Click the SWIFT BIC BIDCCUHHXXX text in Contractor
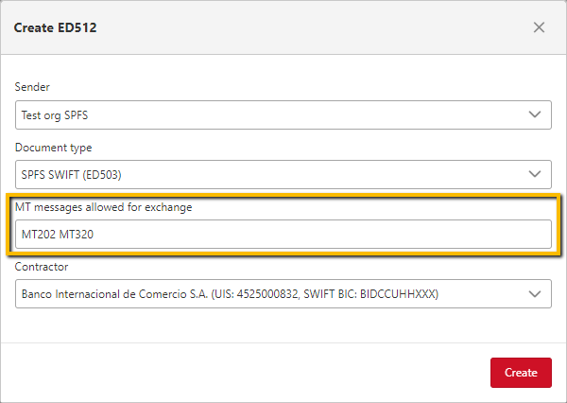The height and width of the screenshot is (403, 567). coord(369,293)
